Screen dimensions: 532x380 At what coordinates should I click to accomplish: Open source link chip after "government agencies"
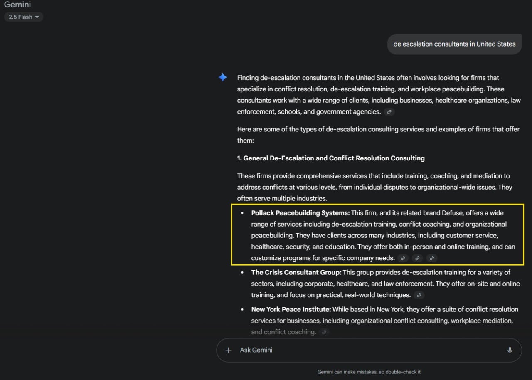(389, 112)
